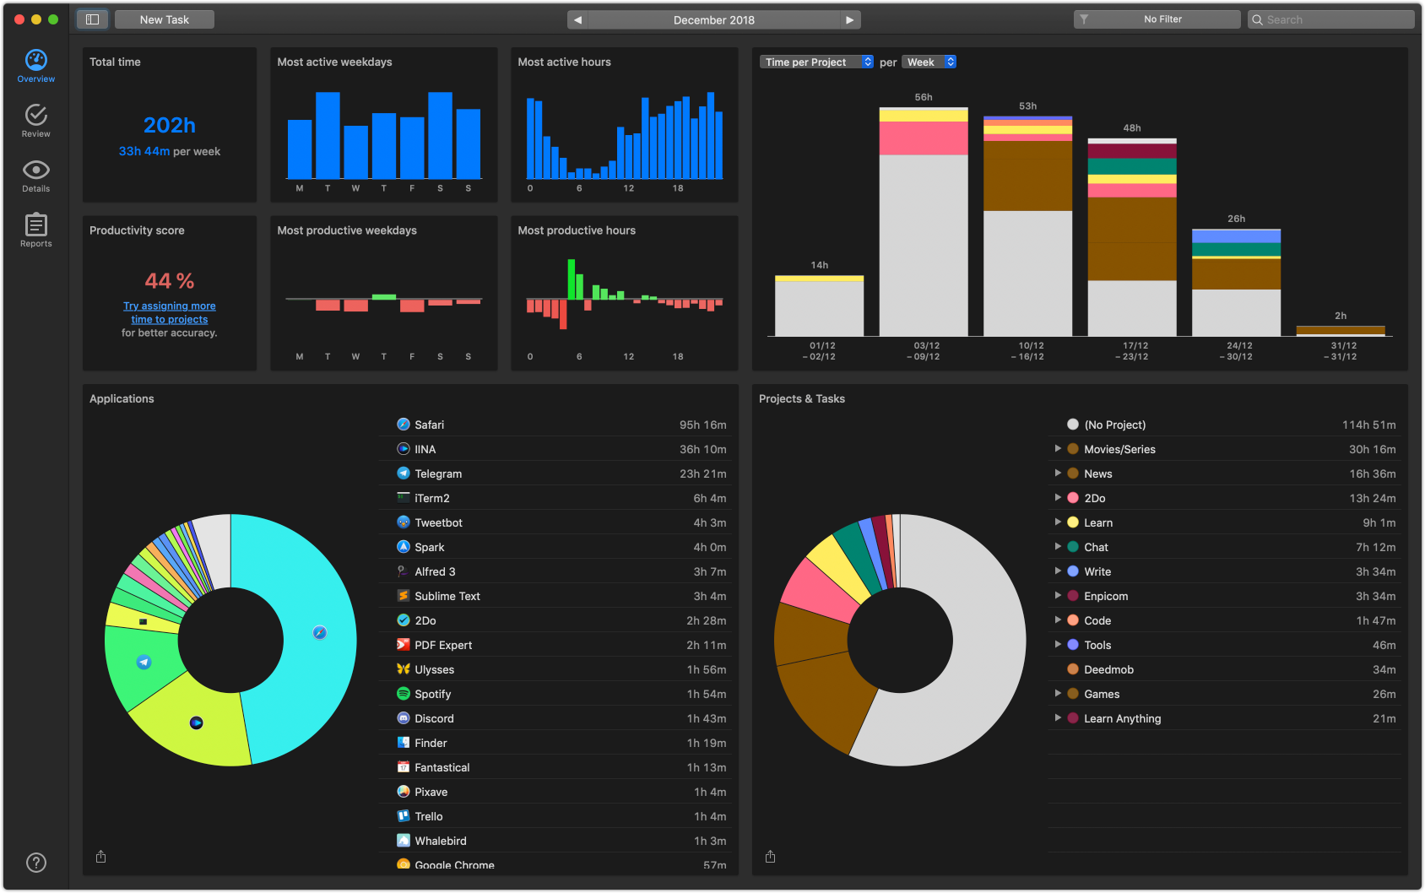Click Try assigning more time to projects link

tap(170, 312)
